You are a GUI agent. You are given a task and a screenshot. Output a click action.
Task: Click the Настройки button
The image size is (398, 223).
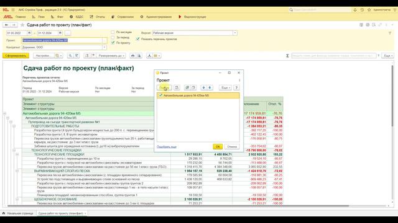[44, 56]
